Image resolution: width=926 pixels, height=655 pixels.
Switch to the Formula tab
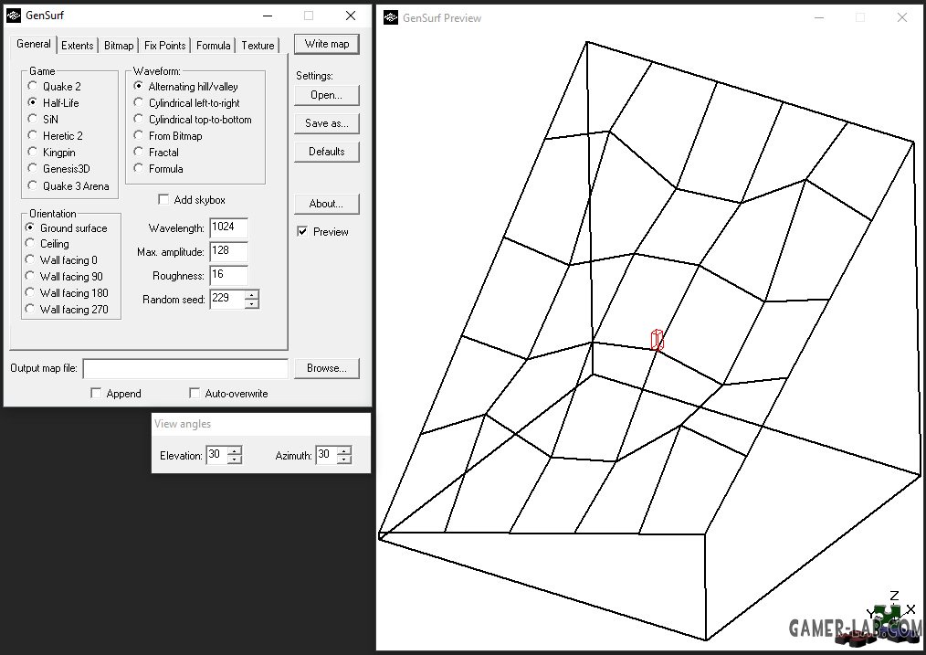(213, 46)
